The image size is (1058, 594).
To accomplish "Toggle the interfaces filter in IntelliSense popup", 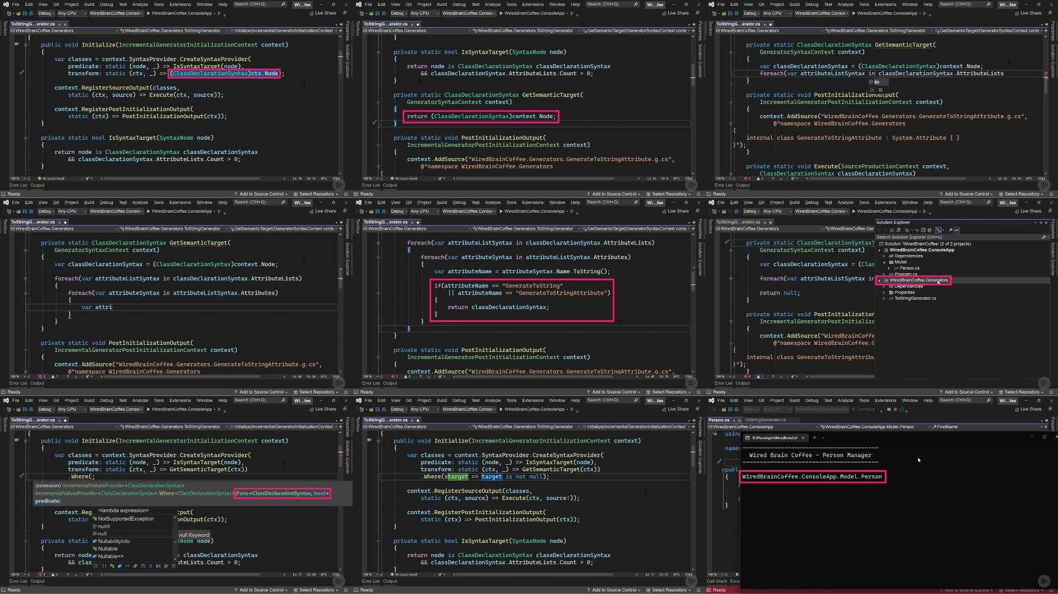I will 127,566.
